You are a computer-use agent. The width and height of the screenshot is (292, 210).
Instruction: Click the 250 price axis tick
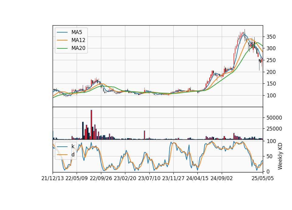point(271,60)
